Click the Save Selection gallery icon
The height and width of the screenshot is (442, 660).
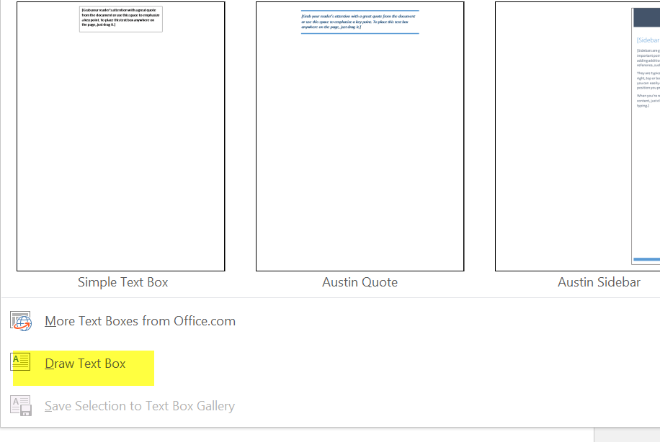21,406
